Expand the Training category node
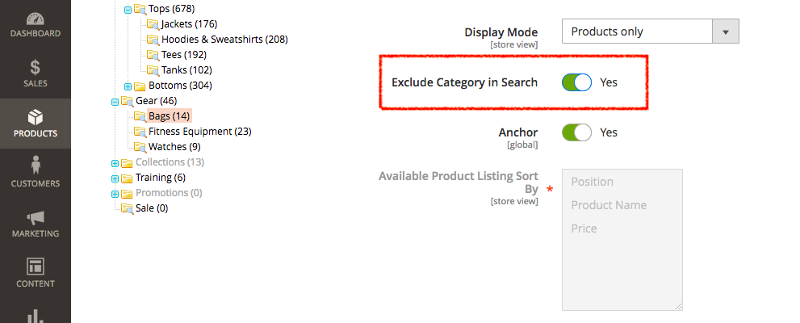800x323 pixels. pyautogui.click(x=115, y=178)
